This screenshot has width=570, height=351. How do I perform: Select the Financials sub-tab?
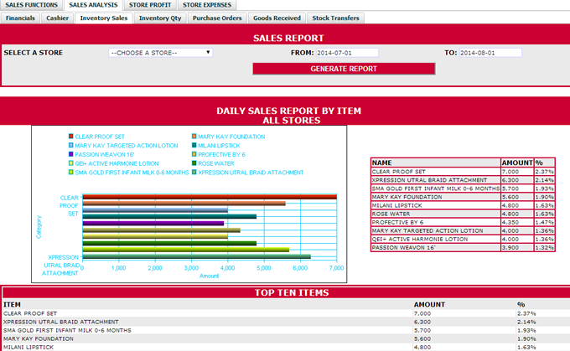point(20,18)
